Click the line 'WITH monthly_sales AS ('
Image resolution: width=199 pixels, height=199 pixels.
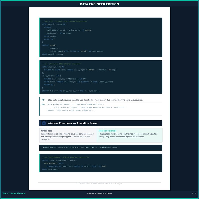[x=55, y=24]
